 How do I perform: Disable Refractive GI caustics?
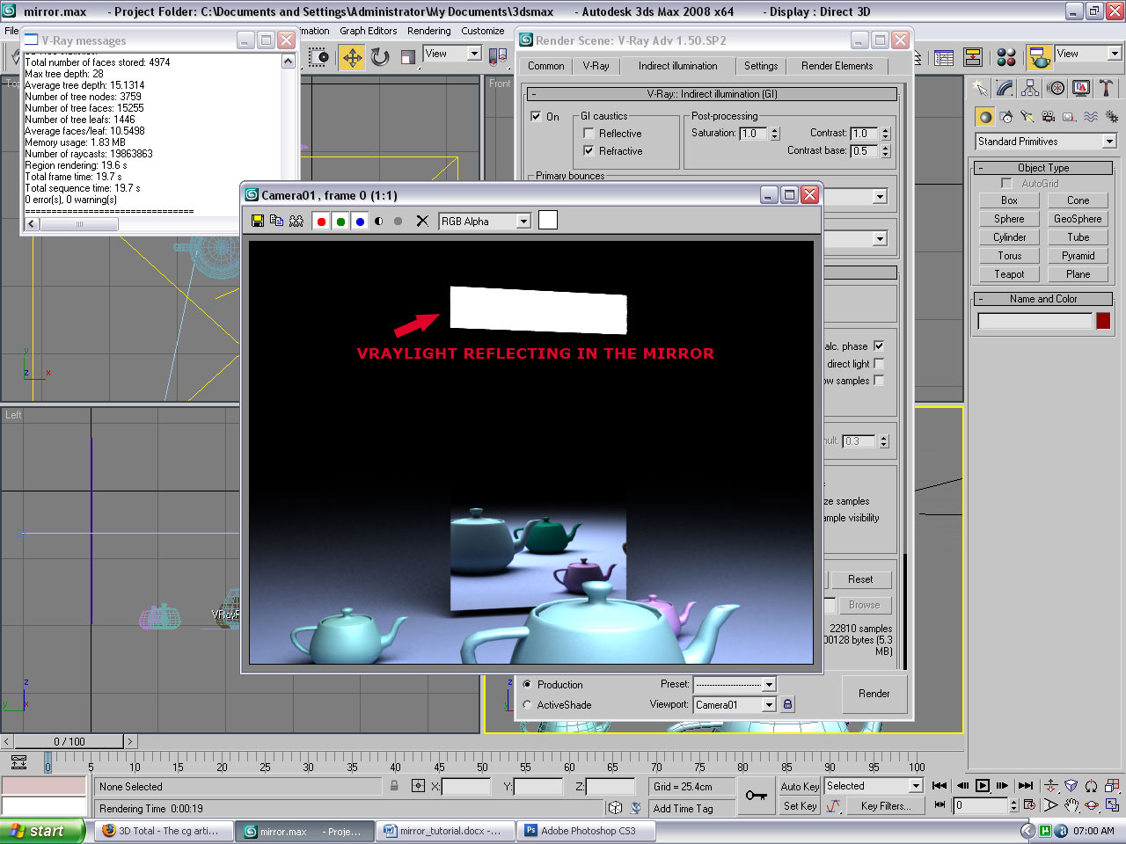(589, 151)
